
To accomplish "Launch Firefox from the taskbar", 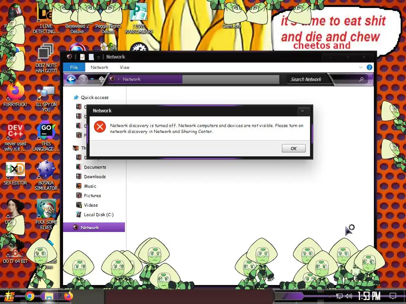I will [68, 296].
